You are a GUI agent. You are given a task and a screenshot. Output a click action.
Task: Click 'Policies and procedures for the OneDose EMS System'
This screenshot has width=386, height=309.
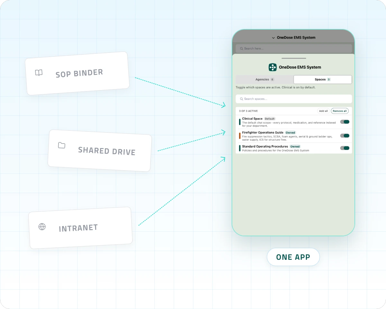(x=276, y=150)
